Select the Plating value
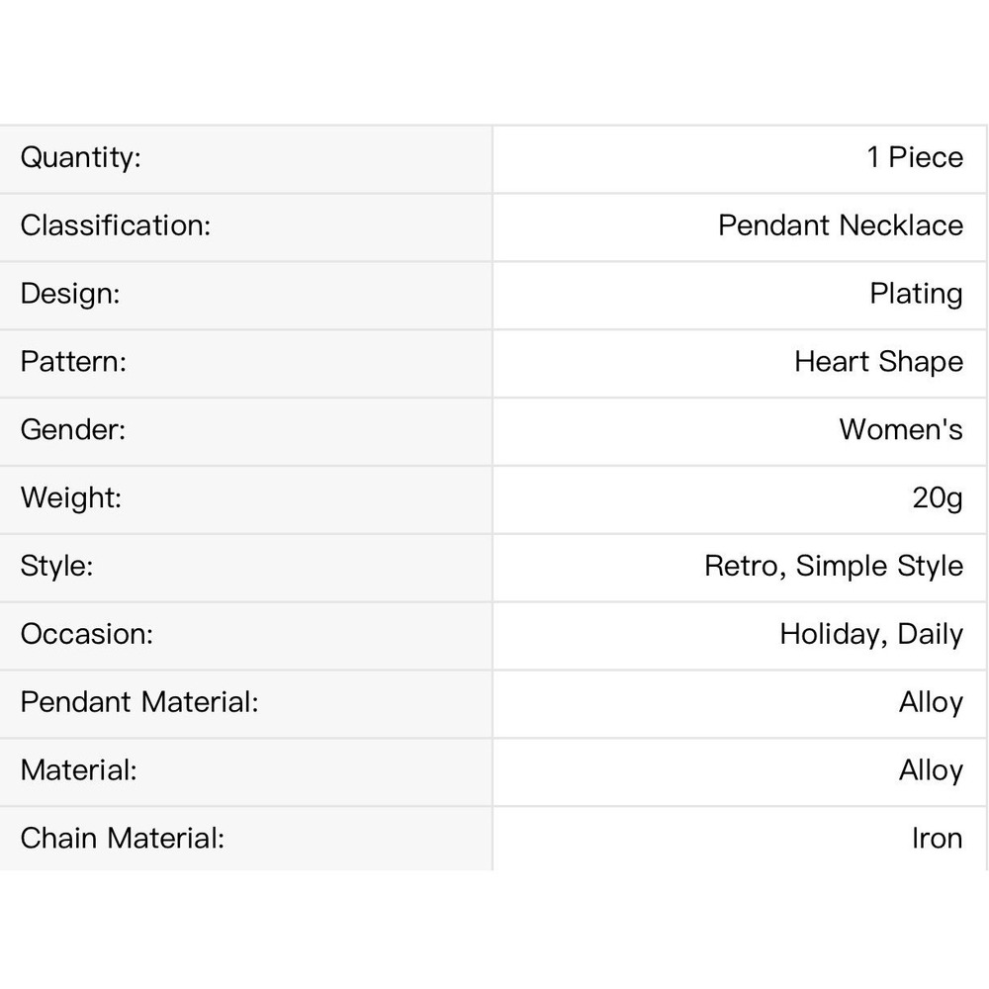This screenshot has height=989, width=989. click(916, 295)
